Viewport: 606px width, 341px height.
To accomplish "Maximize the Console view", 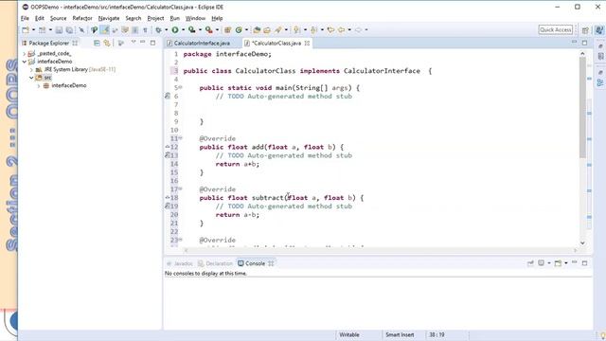I will [584, 263].
